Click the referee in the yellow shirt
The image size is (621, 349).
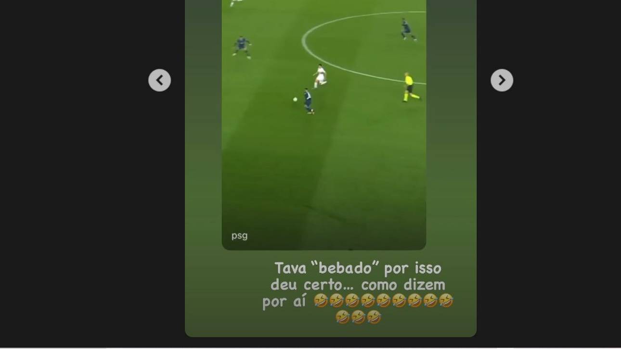tap(409, 87)
